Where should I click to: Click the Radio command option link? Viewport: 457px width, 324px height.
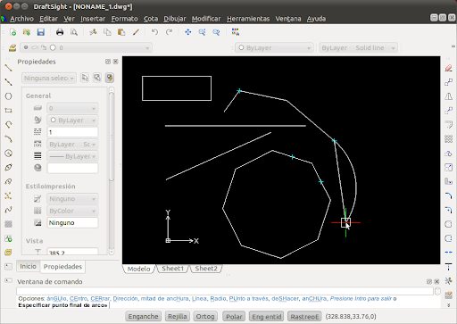pyautogui.click(x=218, y=298)
